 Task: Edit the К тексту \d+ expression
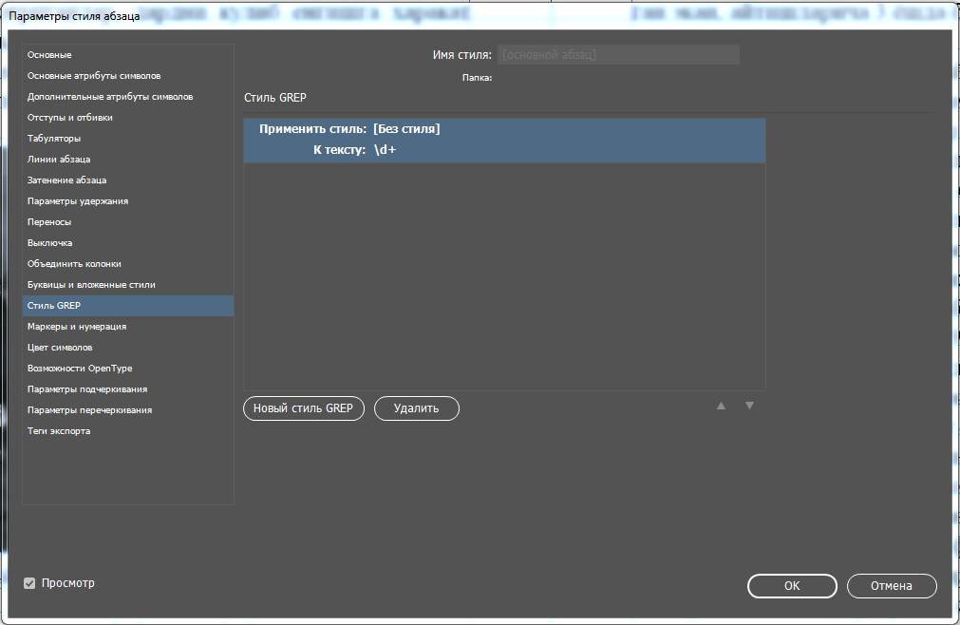(x=386, y=150)
